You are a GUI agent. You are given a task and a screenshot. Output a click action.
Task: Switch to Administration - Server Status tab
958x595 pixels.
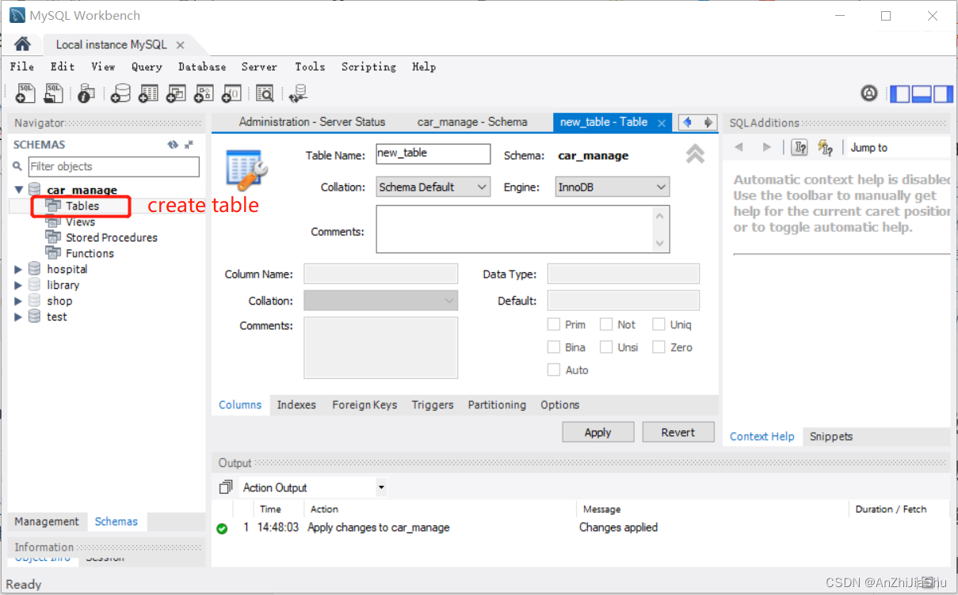coord(312,122)
